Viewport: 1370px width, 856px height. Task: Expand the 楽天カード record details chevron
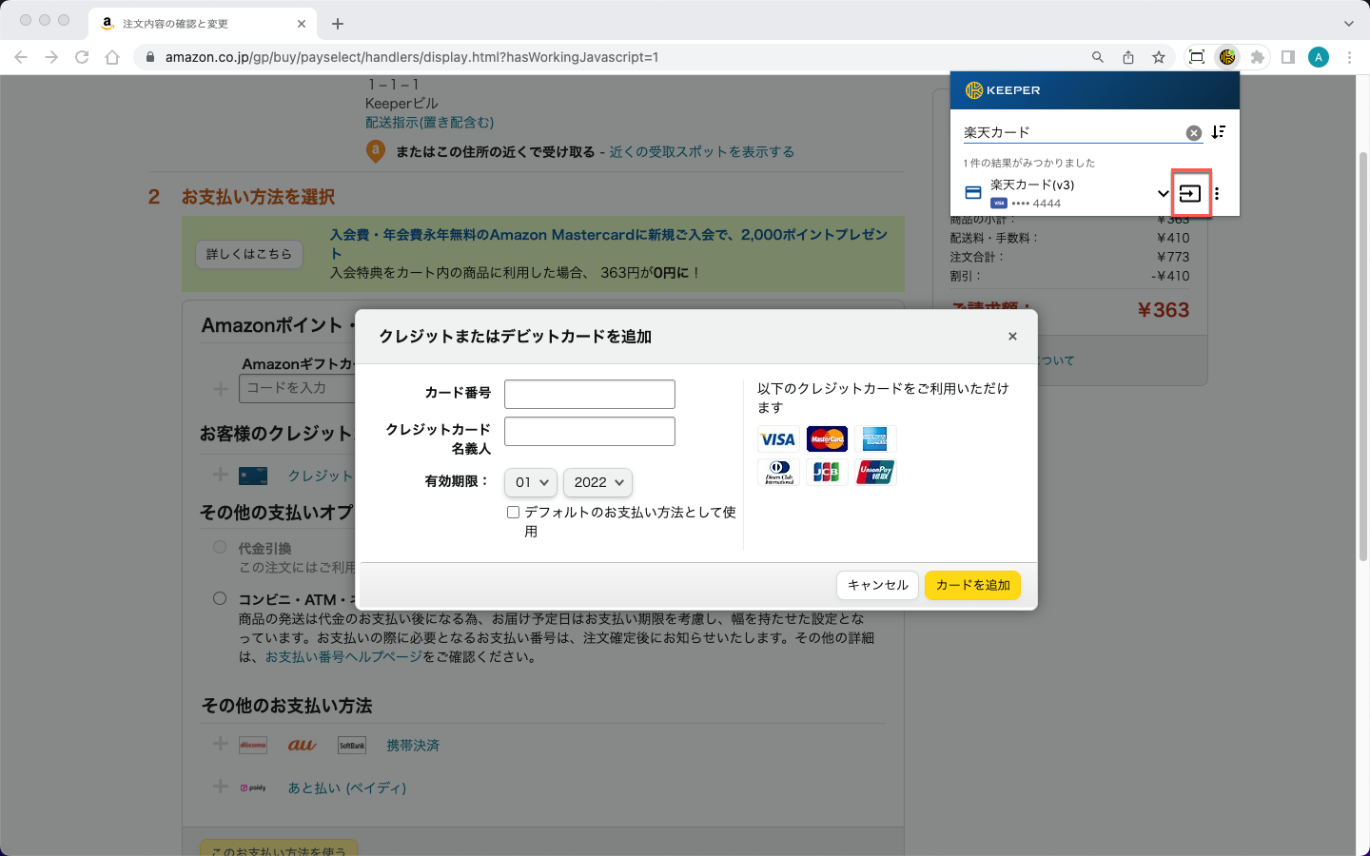(x=1163, y=193)
